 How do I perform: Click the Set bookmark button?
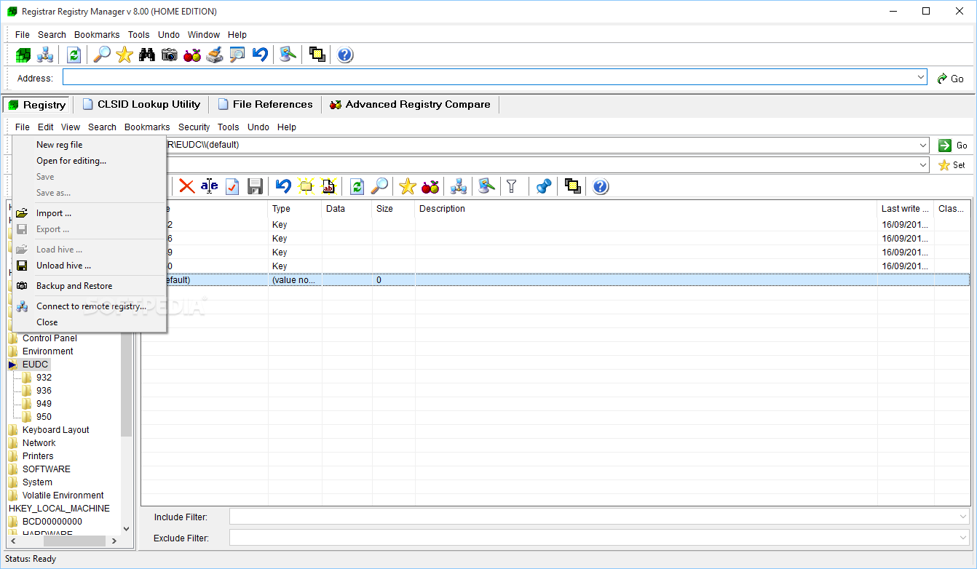(953, 165)
